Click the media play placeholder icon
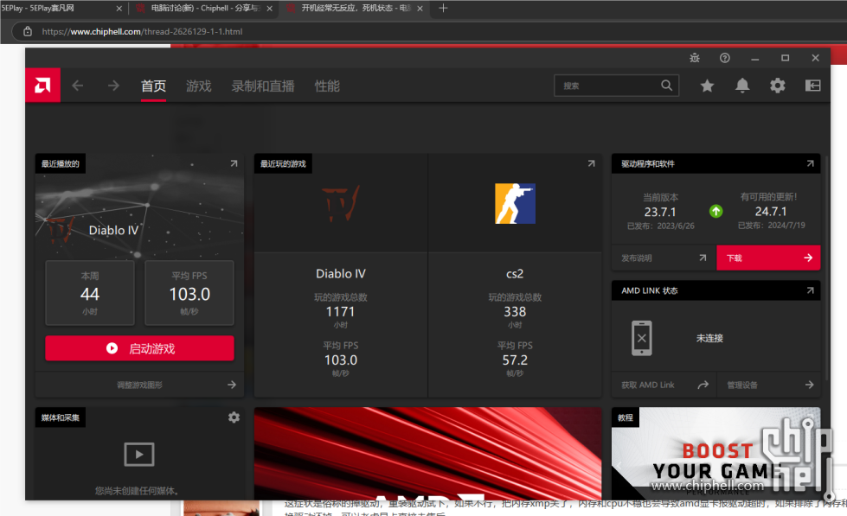The image size is (847, 516). pos(139,454)
